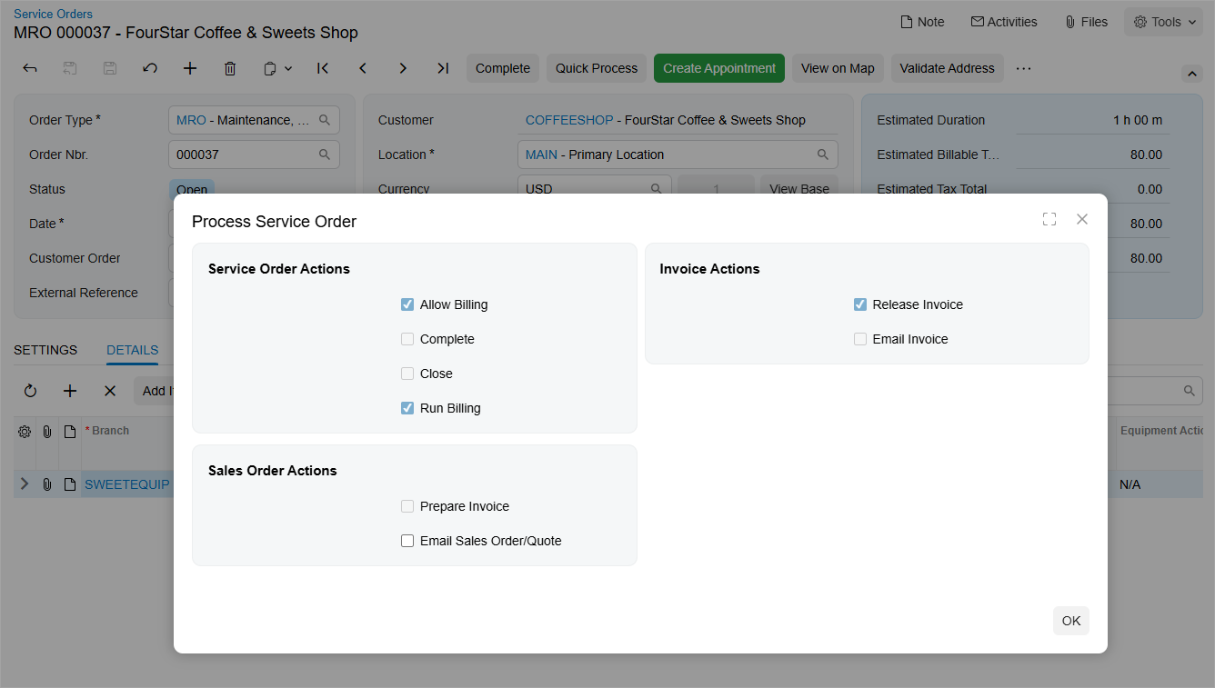Click the SWEETEQUIP row note icon

coord(69,484)
